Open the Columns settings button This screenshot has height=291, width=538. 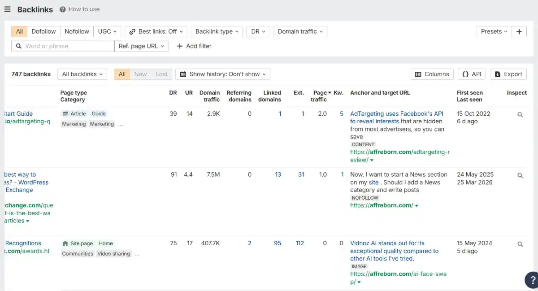click(432, 74)
